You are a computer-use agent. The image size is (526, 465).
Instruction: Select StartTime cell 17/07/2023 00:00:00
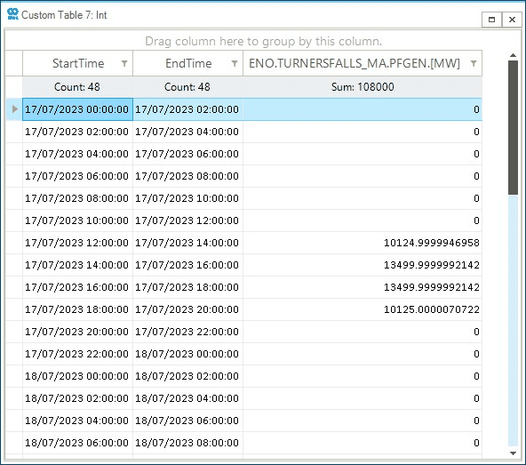77,109
